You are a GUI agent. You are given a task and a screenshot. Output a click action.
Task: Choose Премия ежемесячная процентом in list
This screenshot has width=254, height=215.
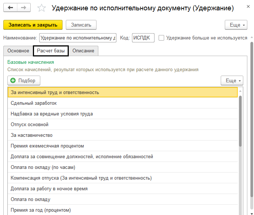[47, 146]
